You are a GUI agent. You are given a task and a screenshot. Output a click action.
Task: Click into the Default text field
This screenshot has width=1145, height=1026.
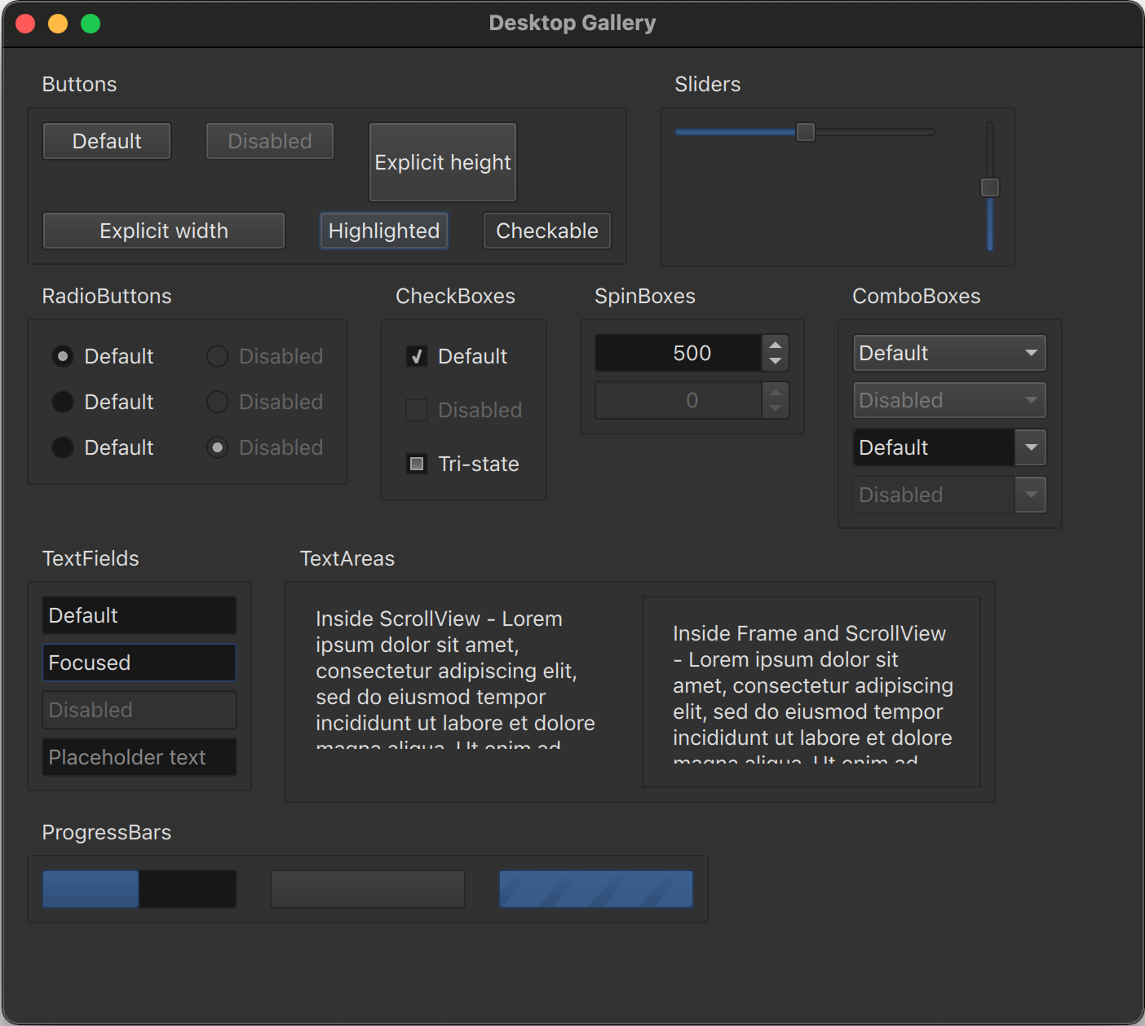[x=139, y=615]
